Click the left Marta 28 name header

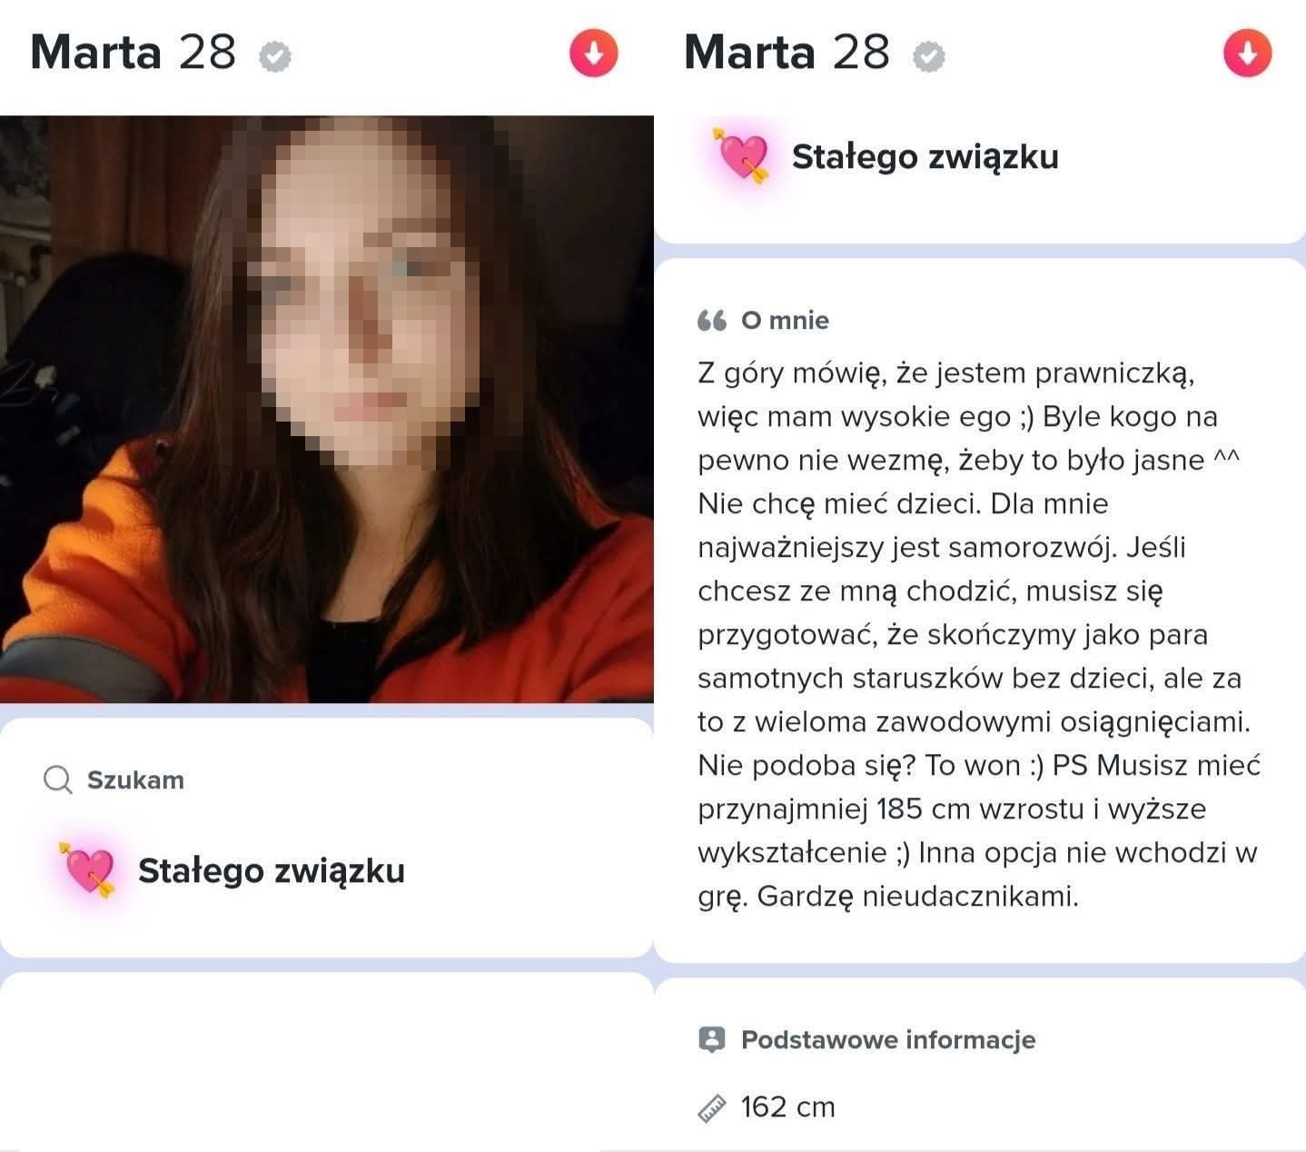[134, 52]
